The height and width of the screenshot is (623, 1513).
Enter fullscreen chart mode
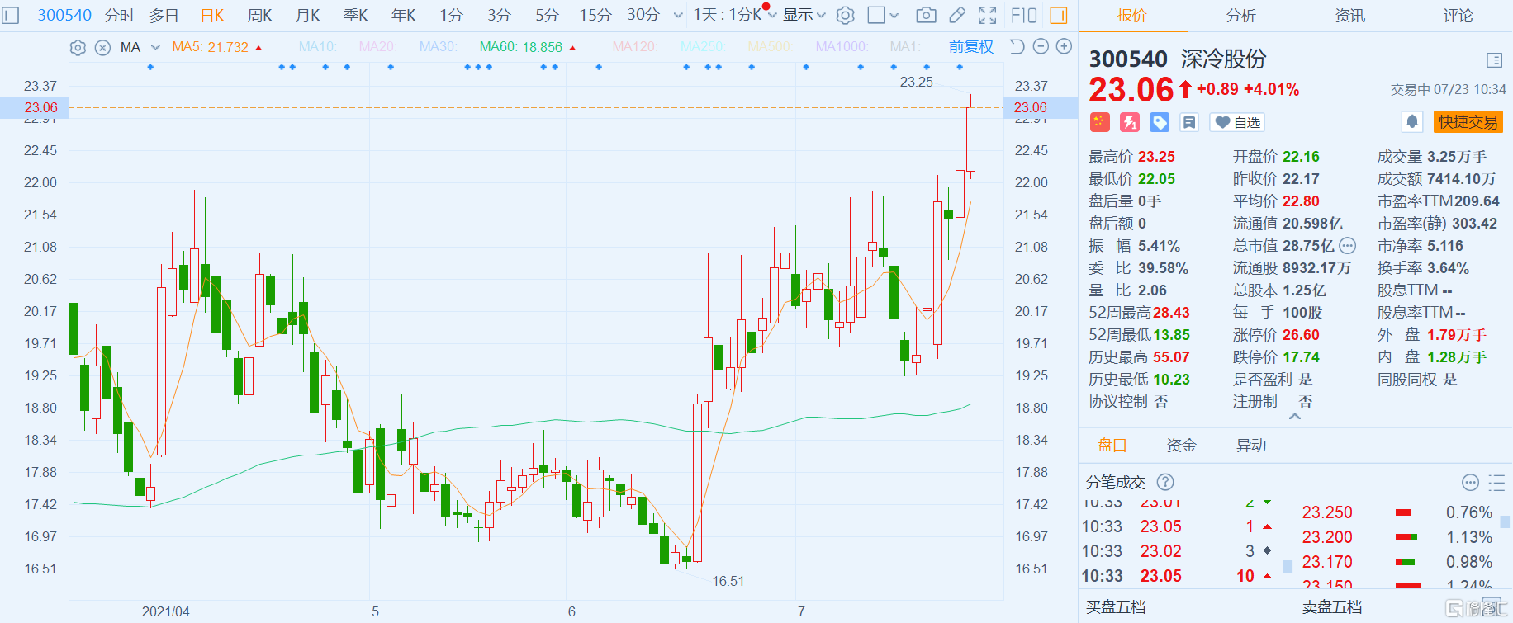pos(987,15)
